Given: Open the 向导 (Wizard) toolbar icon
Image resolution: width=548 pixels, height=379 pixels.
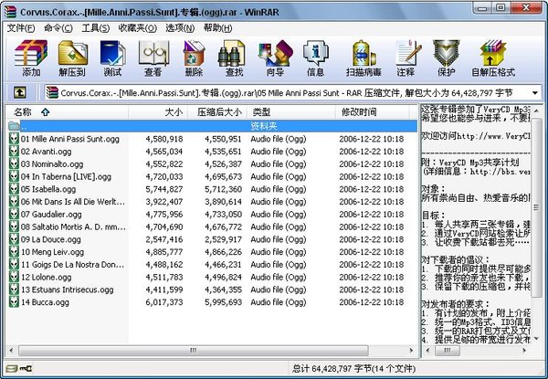Looking at the screenshot, I should pyautogui.click(x=276, y=53).
